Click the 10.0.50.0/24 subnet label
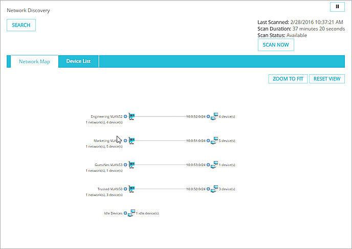 (196, 189)
